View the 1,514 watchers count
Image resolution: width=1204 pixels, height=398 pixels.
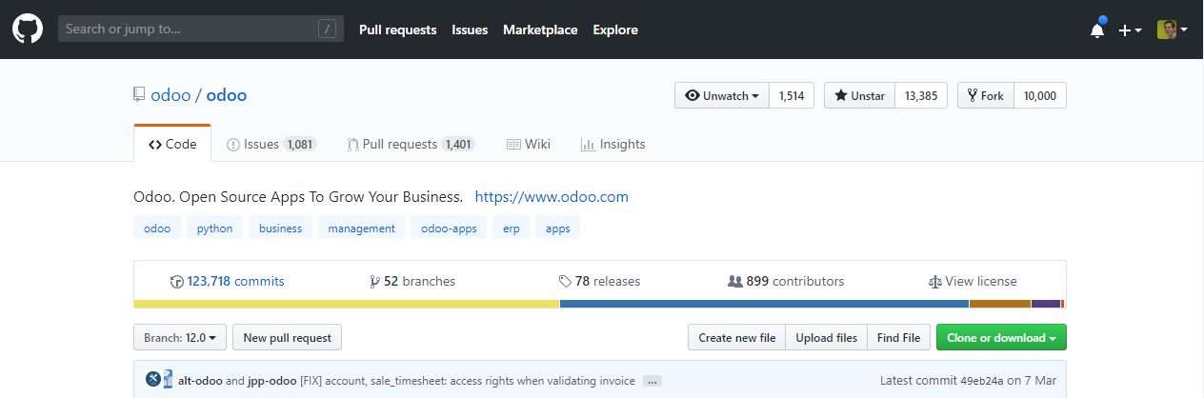[x=792, y=95]
